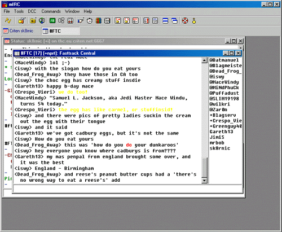Open the lifebuoy Help icon
Image resolution: width=282 pixels, height=232 pixels.
point(185,20)
